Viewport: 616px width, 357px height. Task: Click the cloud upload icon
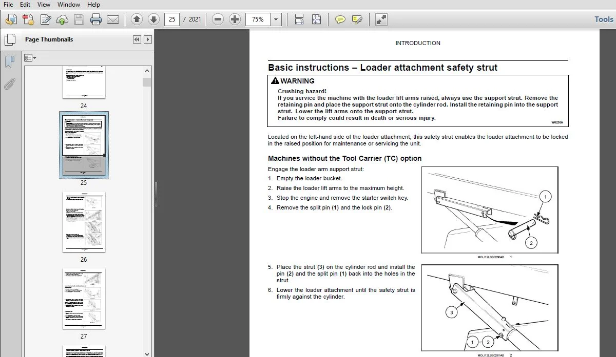point(62,19)
